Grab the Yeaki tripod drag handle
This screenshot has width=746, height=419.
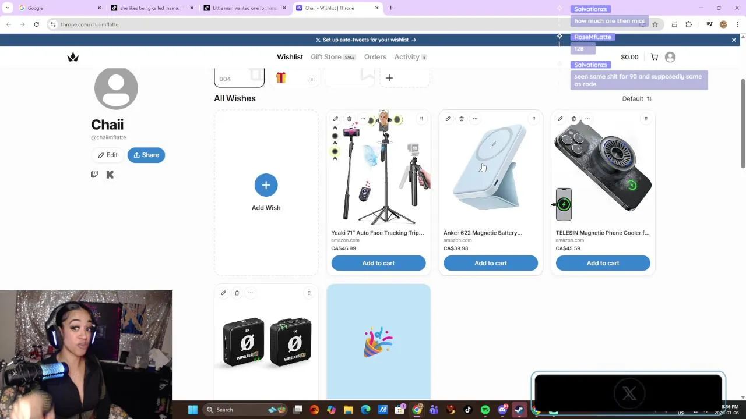pyautogui.click(x=421, y=119)
